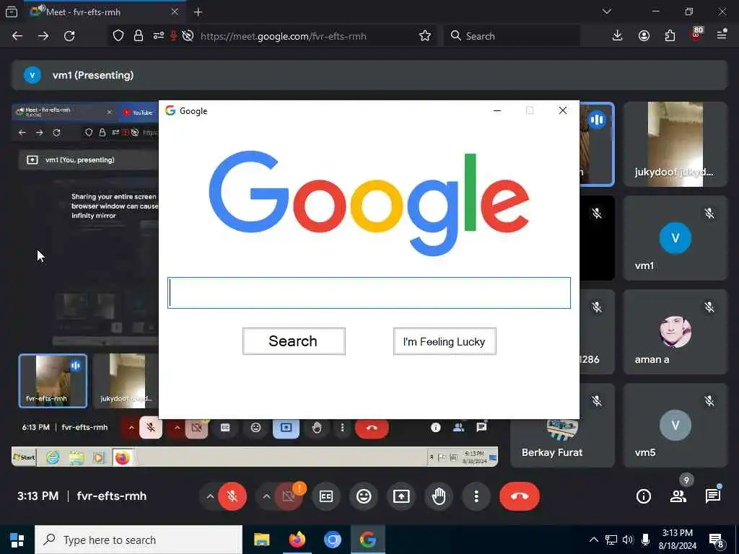The width and height of the screenshot is (739, 554).
Task: Open site permissions icon in address bar
Action: (x=158, y=36)
